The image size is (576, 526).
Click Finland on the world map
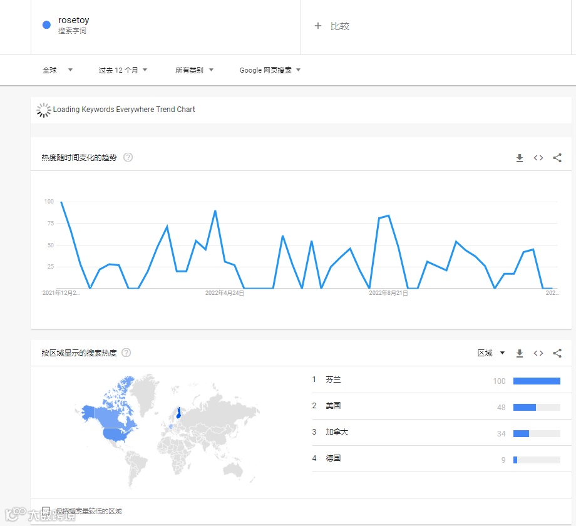point(178,414)
